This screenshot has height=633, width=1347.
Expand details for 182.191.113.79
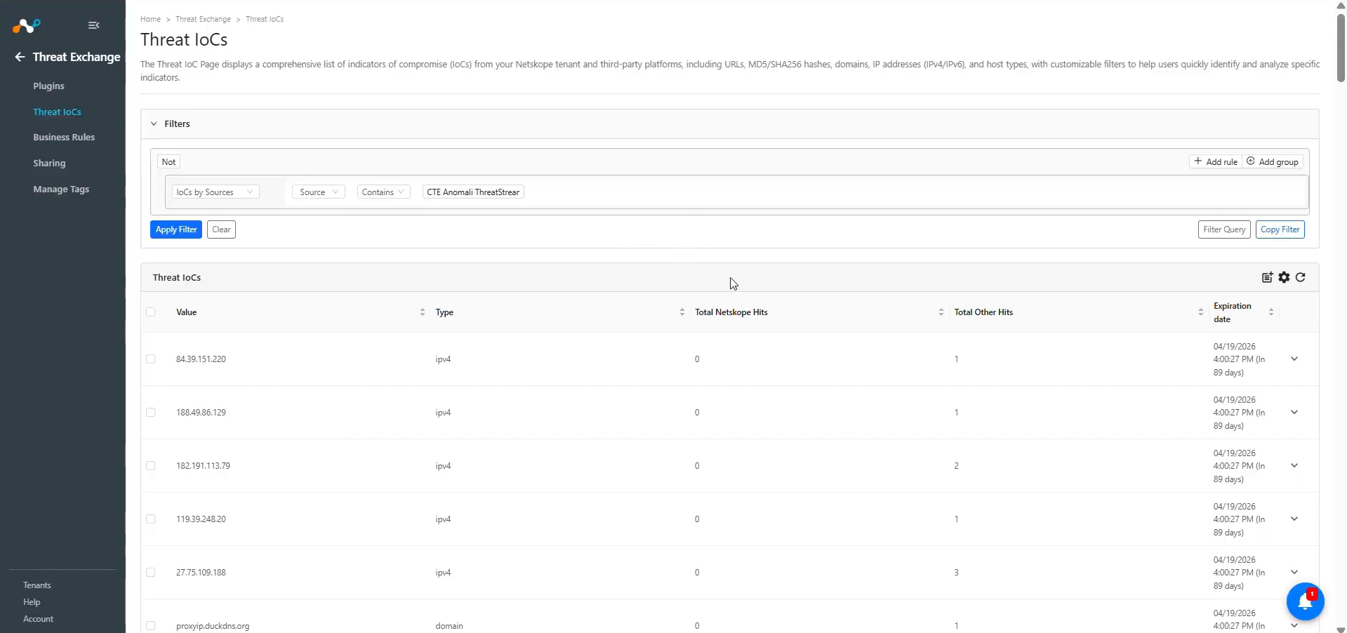click(1294, 466)
